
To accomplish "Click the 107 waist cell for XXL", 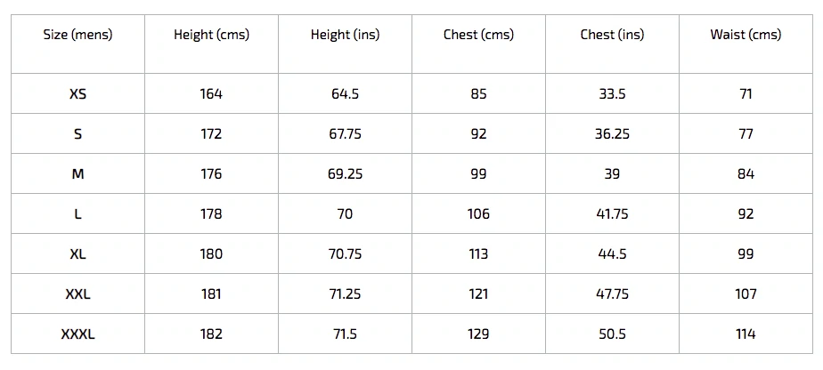I will 746,294.
